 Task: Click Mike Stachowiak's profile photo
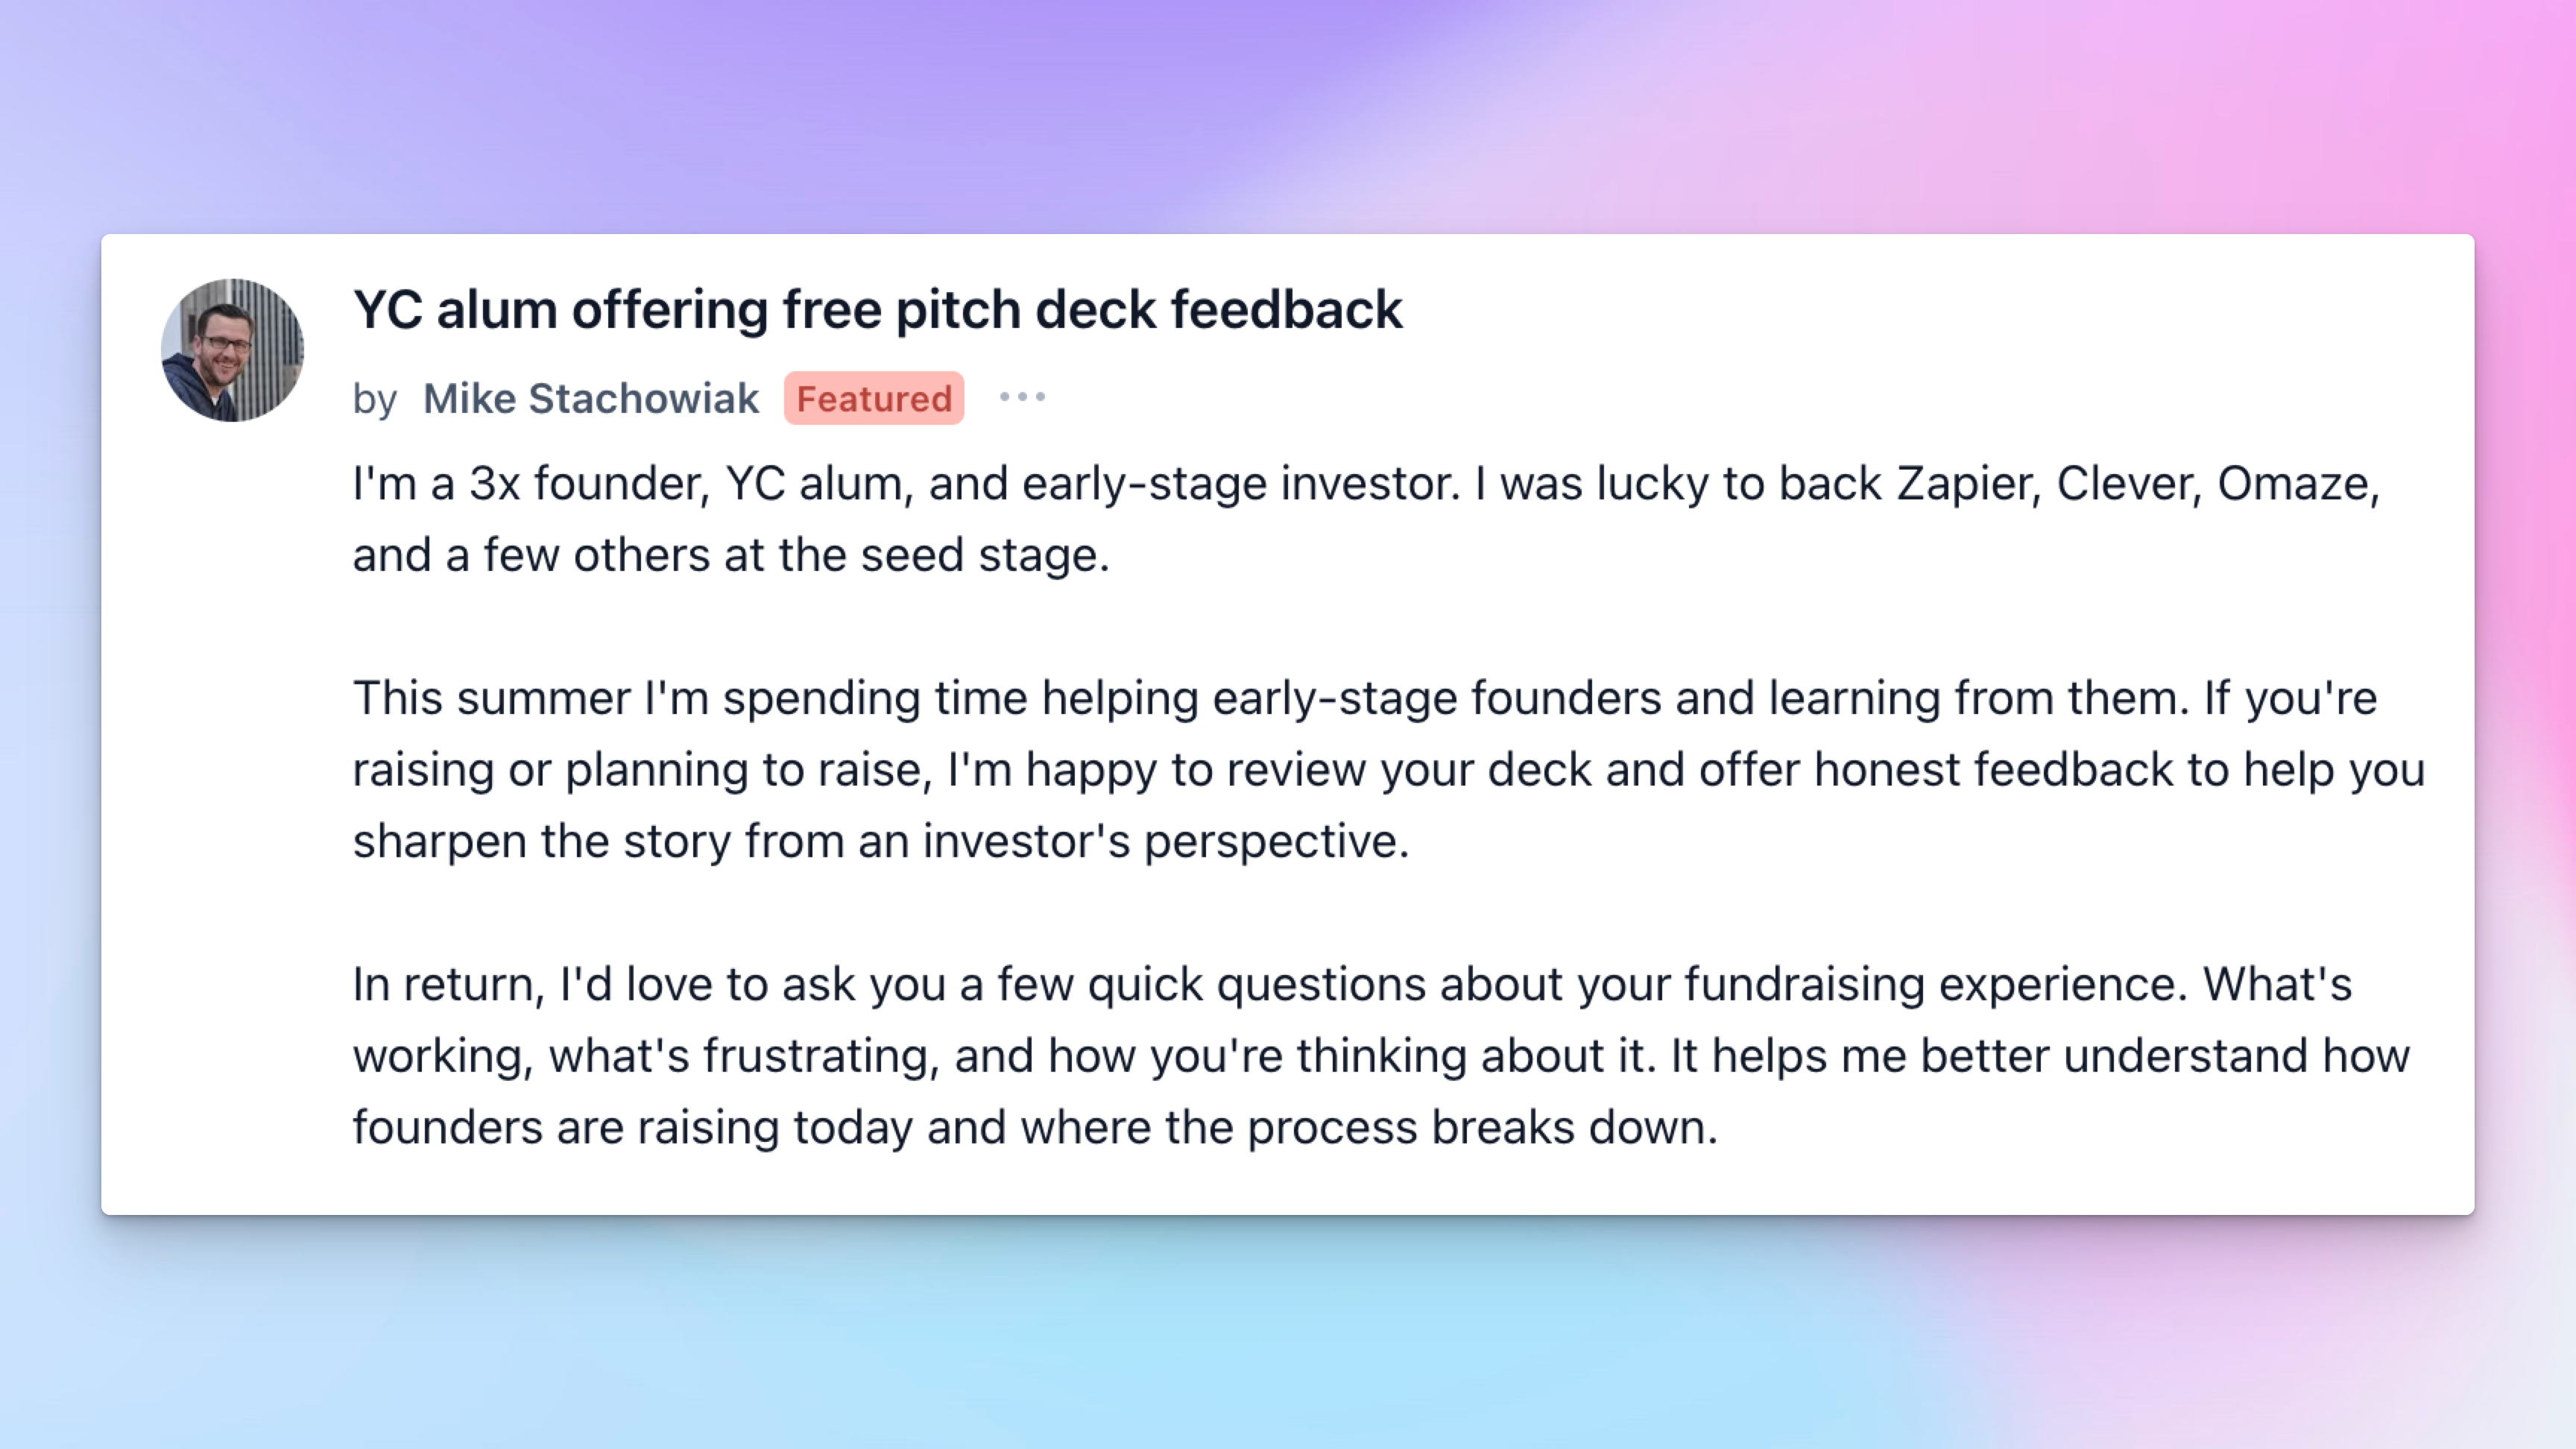click(x=232, y=350)
